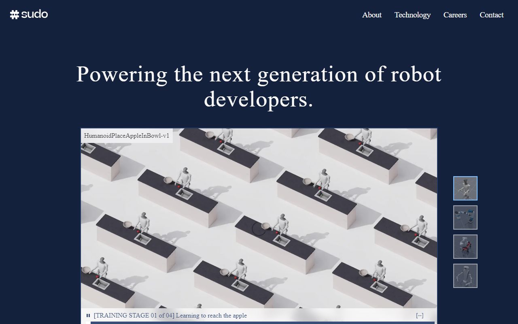Select the robot arm with red object thumbnail

click(465, 246)
